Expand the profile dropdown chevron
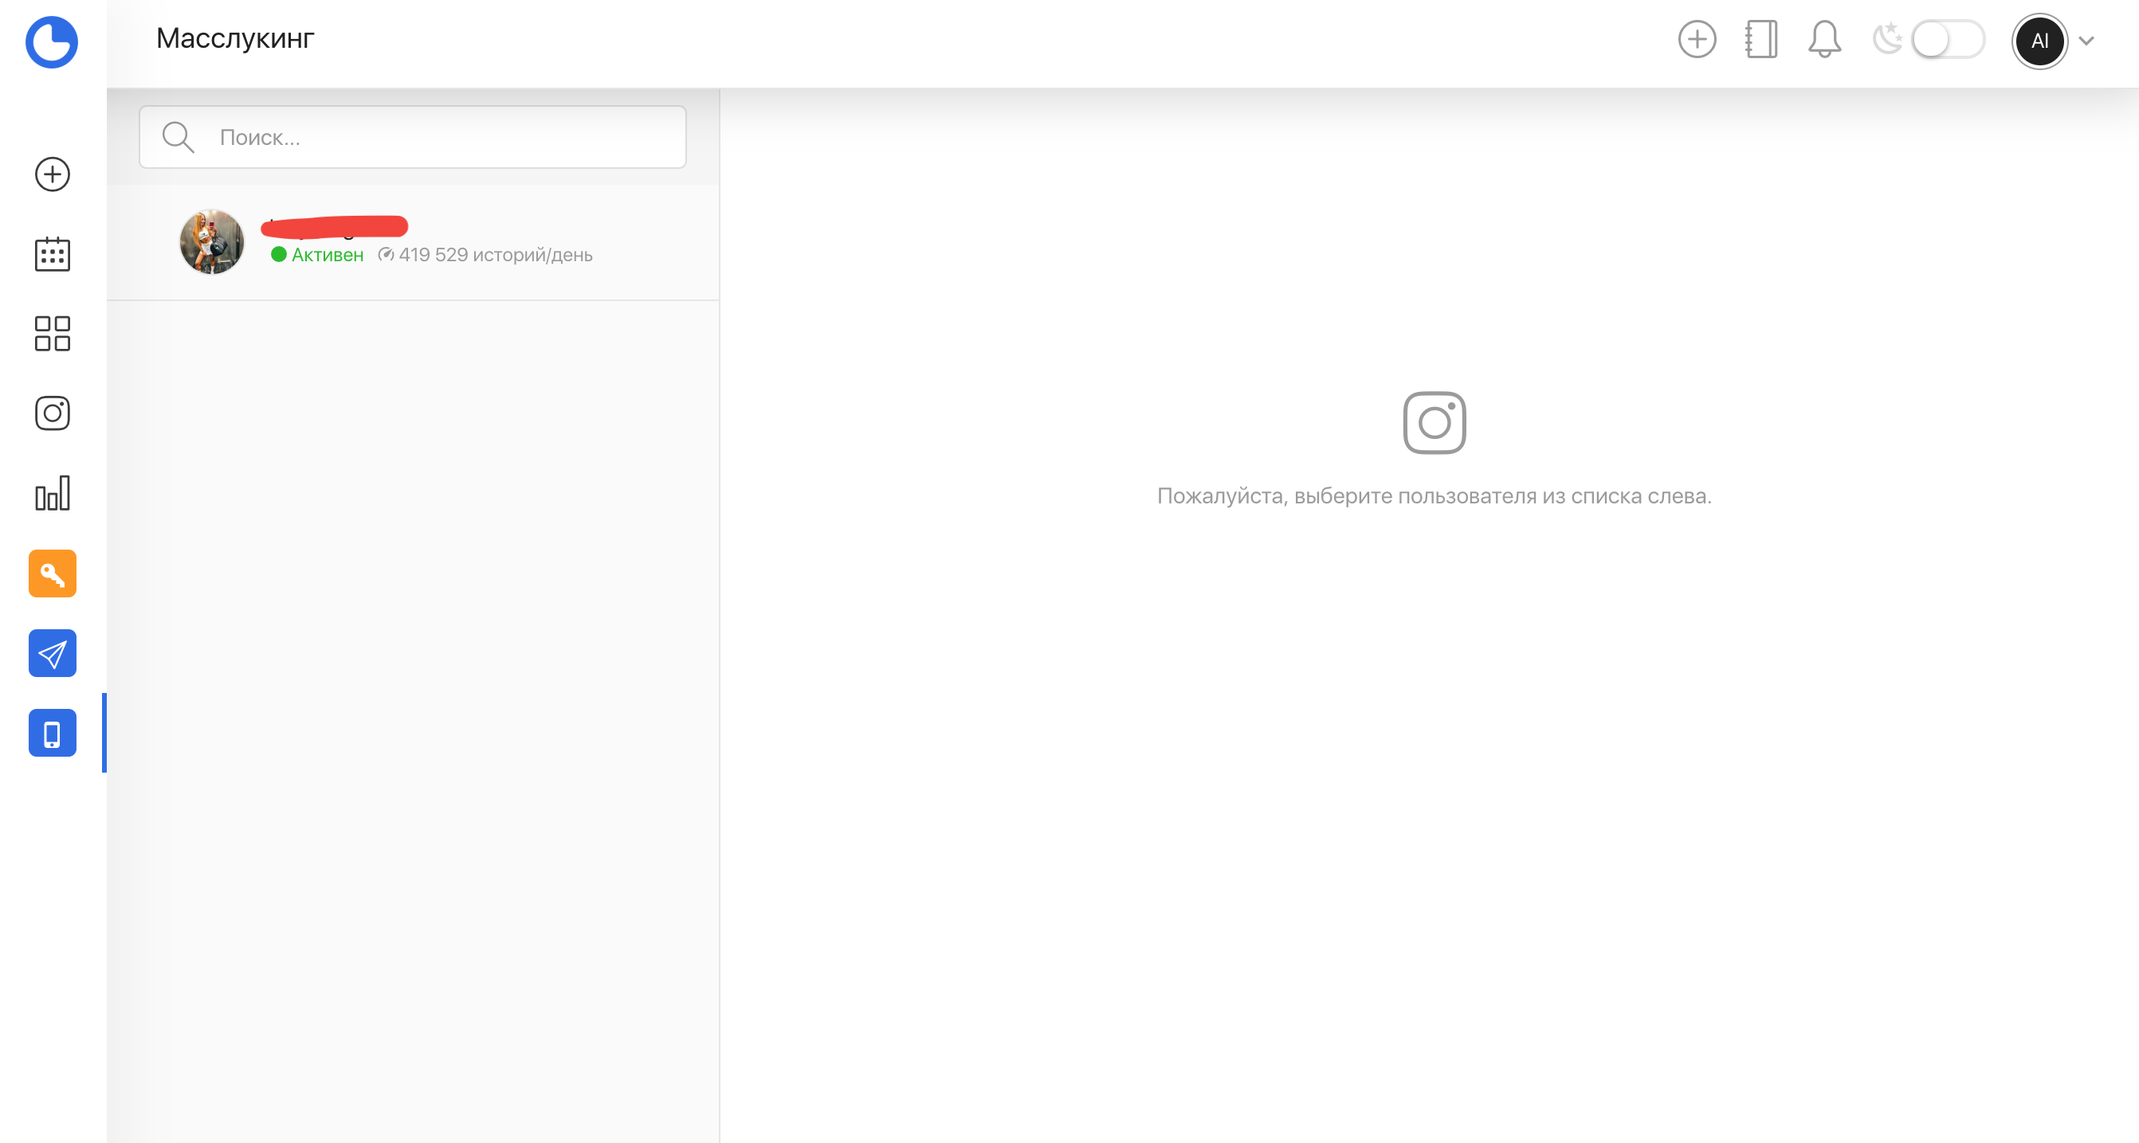This screenshot has height=1143, width=2139. tap(2086, 41)
